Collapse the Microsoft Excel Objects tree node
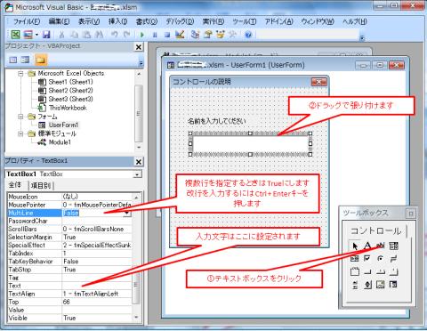This screenshot has height=331, width=427. [x=20, y=73]
